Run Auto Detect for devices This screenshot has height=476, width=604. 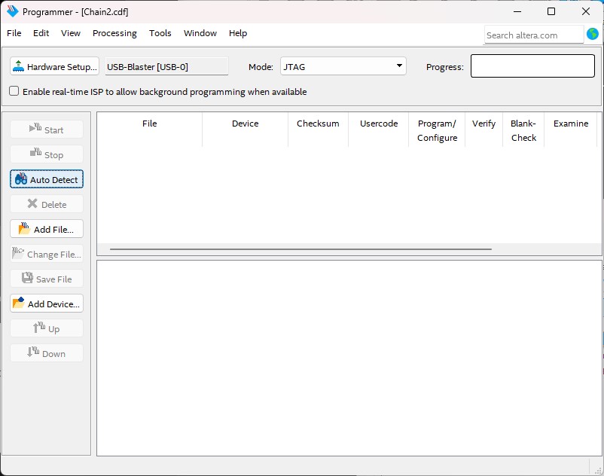[47, 179]
